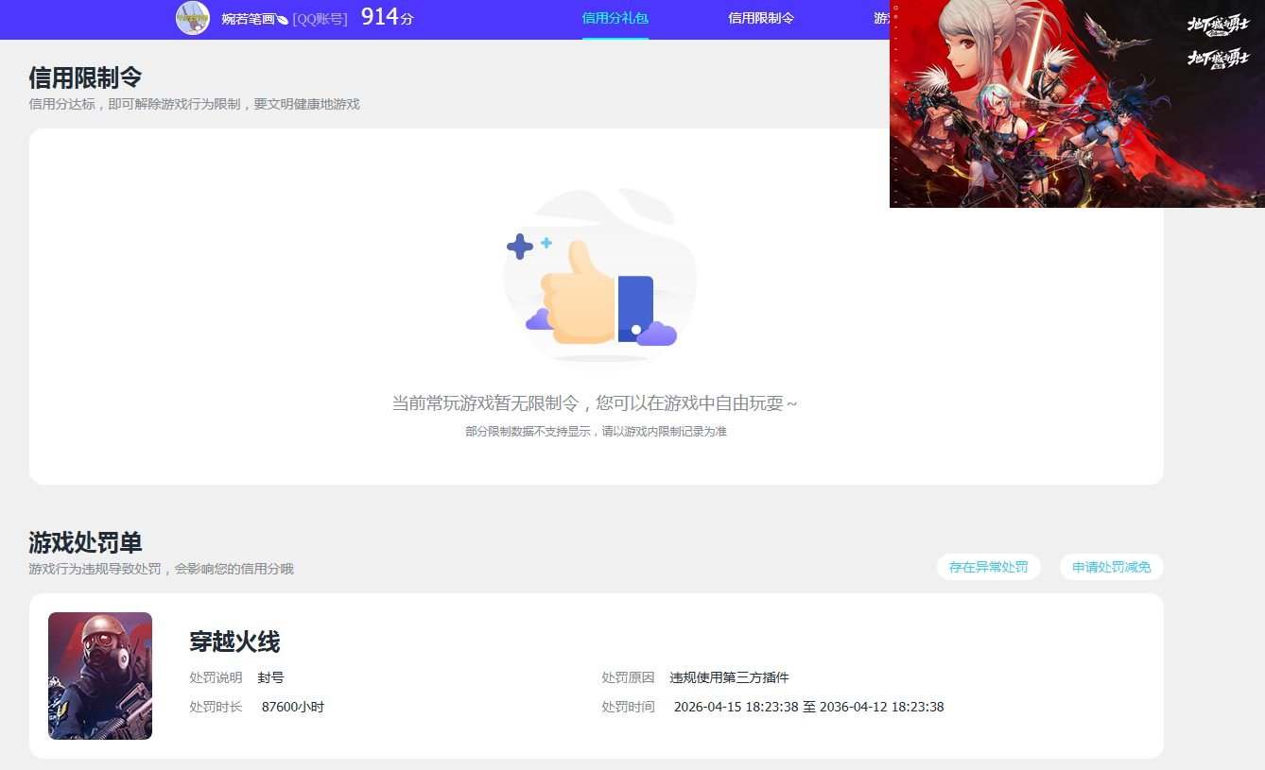Click the 存在异常处罚 button
This screenshot has height=770, width=1265.
click(989, 567)
